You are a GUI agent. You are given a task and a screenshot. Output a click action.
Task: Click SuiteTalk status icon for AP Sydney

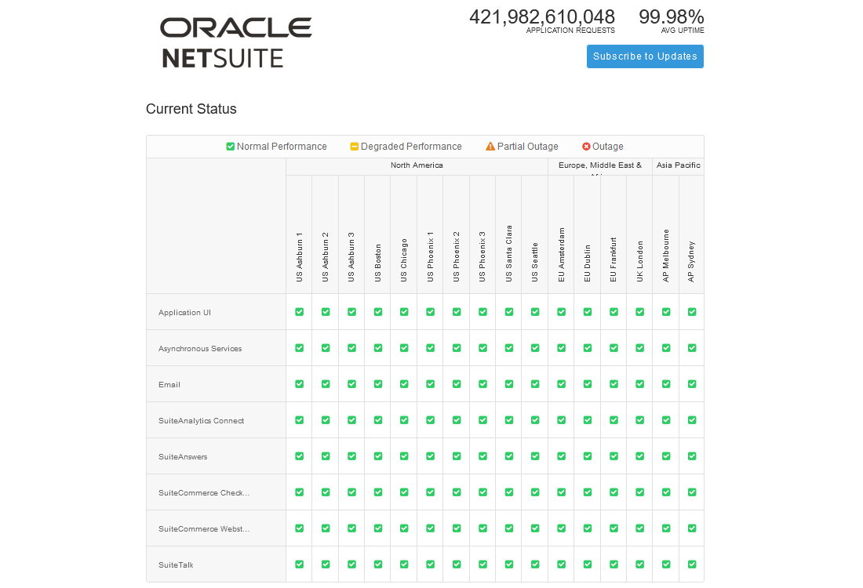[692, 564]
